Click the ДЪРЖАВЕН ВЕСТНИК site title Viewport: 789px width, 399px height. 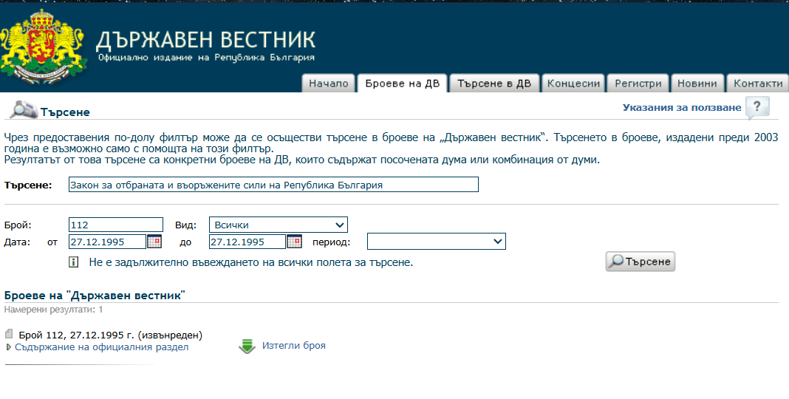pos(206,40)
